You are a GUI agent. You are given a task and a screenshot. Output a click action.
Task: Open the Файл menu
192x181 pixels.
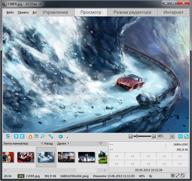tap(10, 13)
